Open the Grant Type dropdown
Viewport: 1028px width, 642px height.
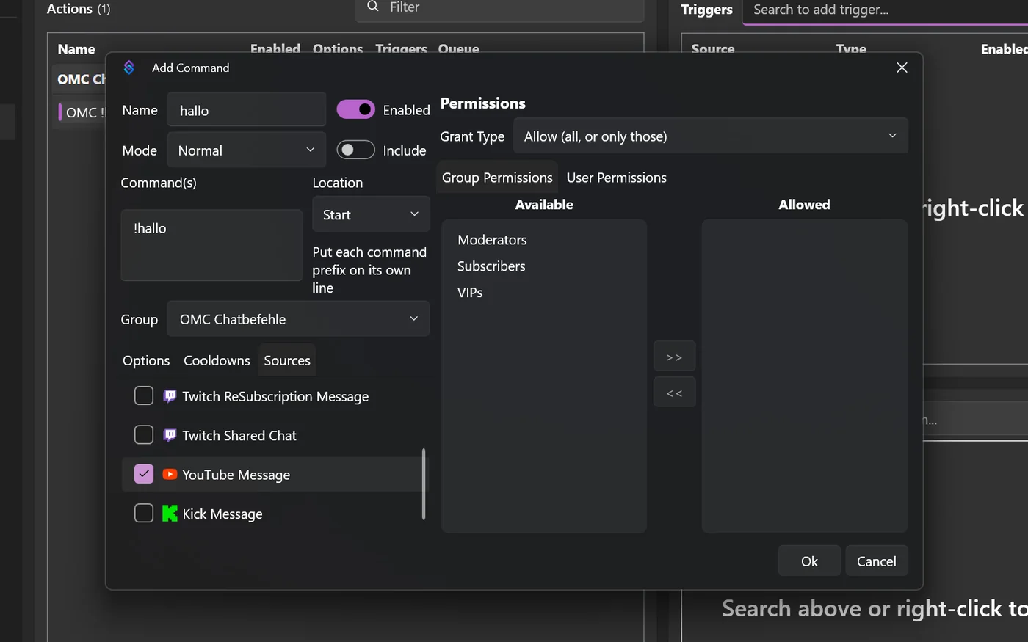711,136
